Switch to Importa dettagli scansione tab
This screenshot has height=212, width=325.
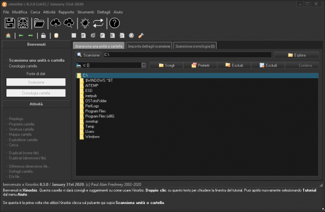click(149, 46)
